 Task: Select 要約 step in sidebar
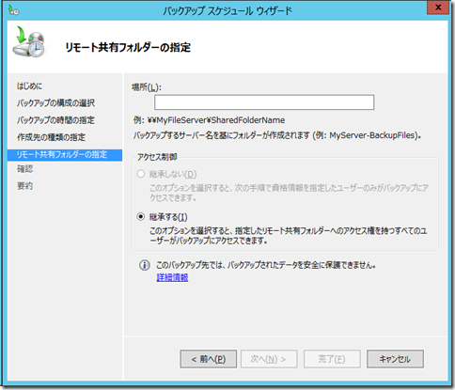(24, 186)
